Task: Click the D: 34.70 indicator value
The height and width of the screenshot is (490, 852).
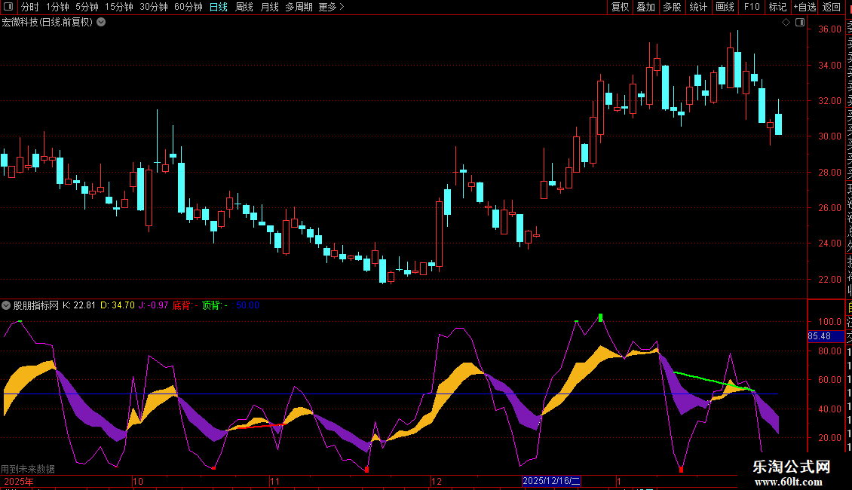Action: pyautogui.click(x=118, y=305)
